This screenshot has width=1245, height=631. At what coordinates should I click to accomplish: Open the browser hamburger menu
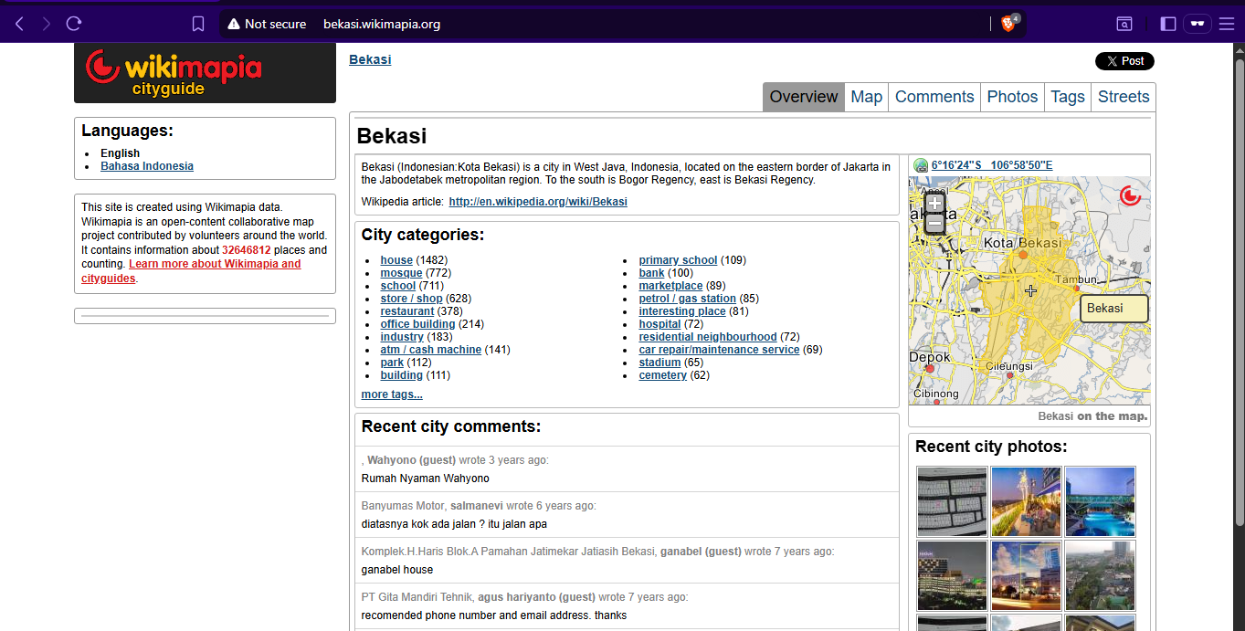tap(1226, 25)
